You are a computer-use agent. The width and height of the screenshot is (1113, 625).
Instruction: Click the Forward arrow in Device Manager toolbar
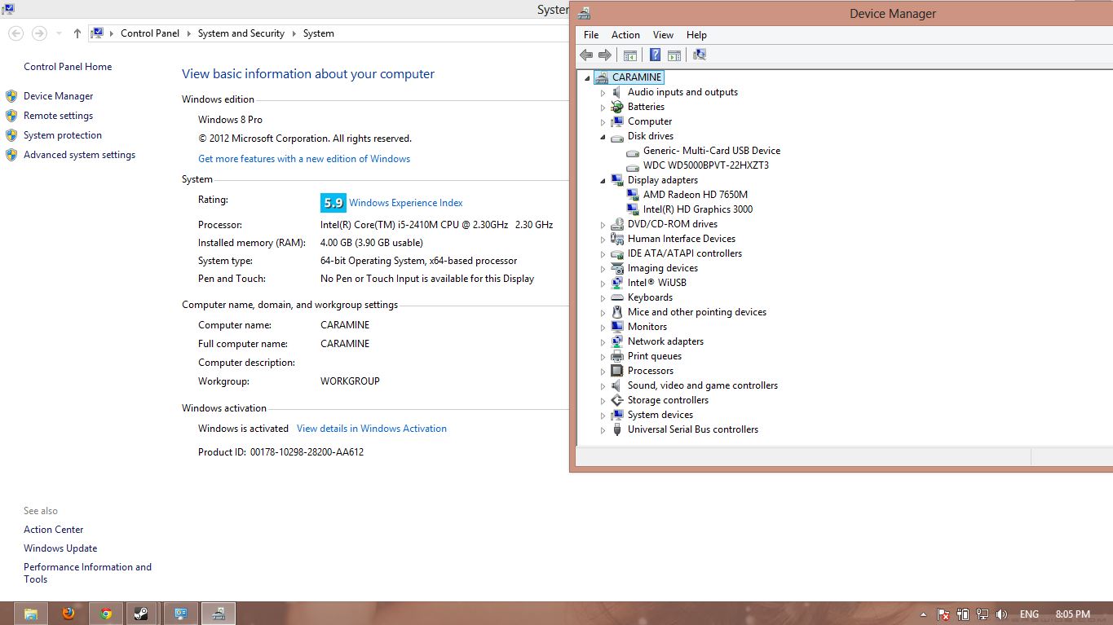[605, 55]
